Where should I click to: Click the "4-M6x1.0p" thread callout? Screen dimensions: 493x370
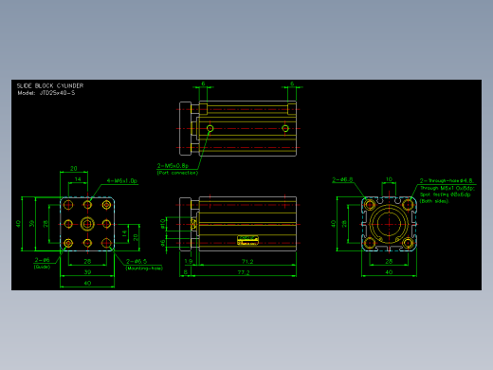(x=121, y=181)
